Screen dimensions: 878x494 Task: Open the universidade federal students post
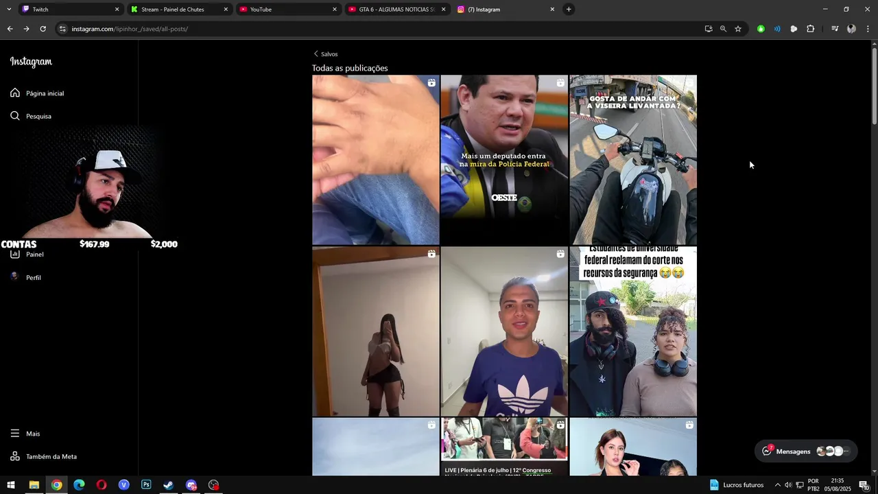pos(633,331)
